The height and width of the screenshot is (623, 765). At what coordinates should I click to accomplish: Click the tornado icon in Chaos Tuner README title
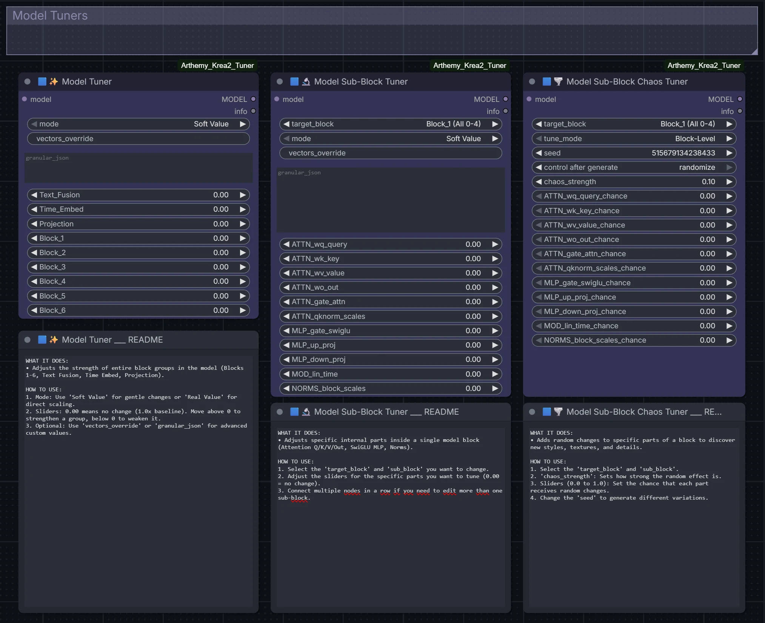point(558,412)
